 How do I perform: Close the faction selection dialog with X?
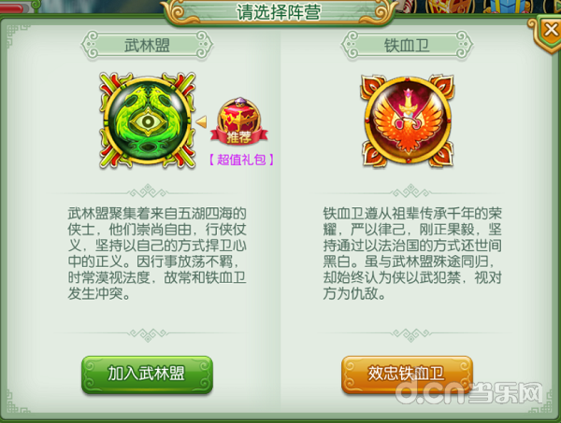(551, 30)
